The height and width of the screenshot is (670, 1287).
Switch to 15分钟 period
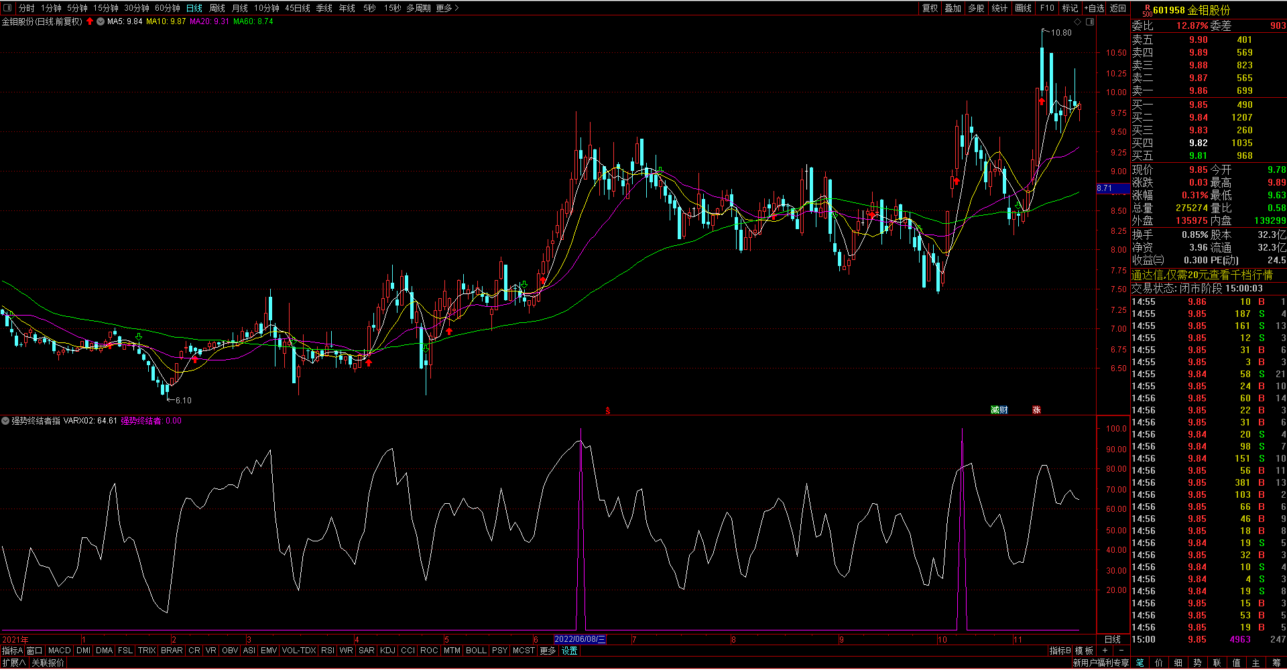(x=106, y=8)
